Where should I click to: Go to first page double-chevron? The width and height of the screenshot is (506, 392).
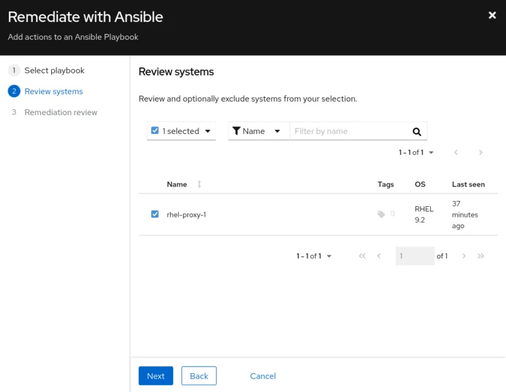point(362,256)
